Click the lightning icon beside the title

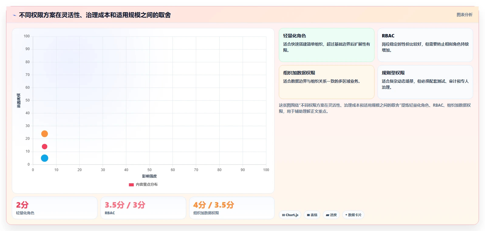pyautogui.click(x=14, y=15)
